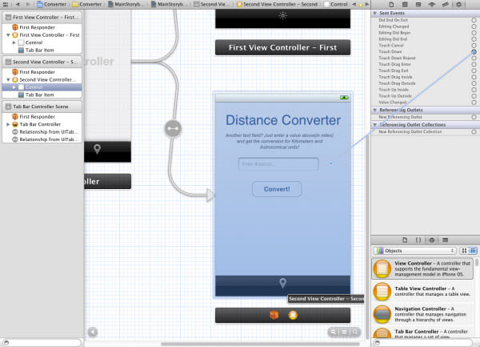The height and width of the screenshot is (347, 480).
Task: Click the canvas horizontal scrollbar
Action: click(x=260, y=344)
